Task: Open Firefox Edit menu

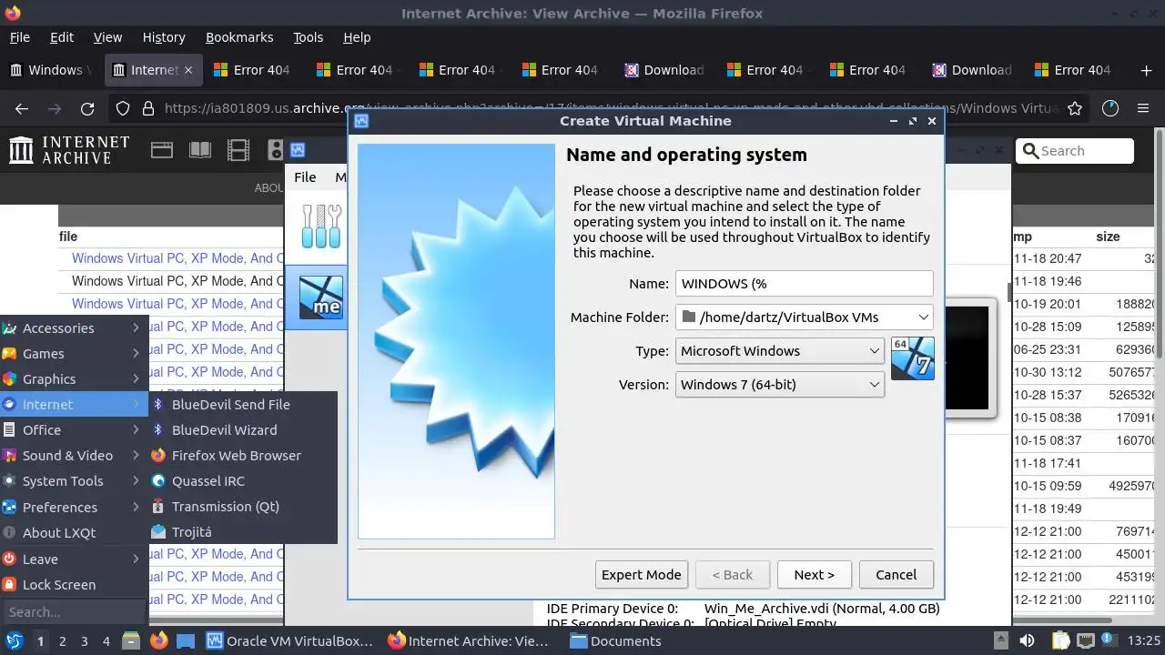Action: click(x=62, y=37)
